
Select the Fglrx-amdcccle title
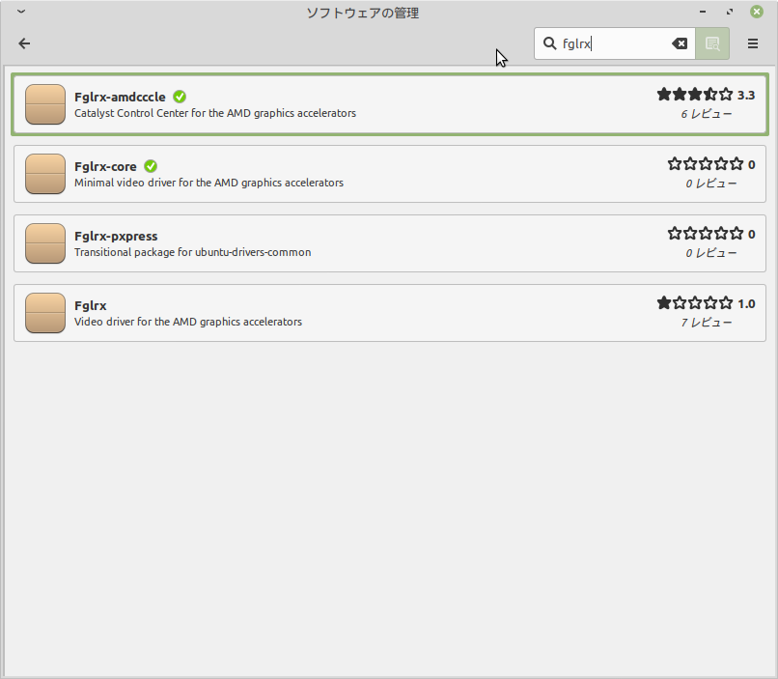click(x=120, y=97)
